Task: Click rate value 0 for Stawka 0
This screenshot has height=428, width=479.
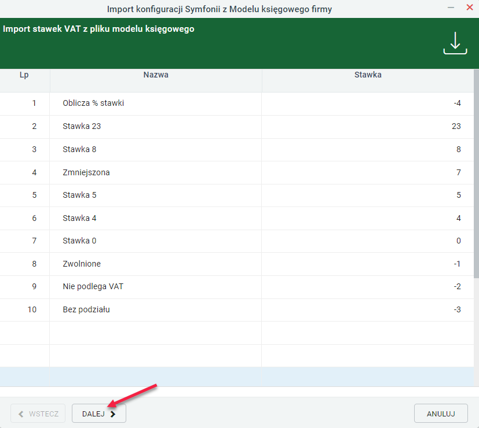Action: point(459,241)
